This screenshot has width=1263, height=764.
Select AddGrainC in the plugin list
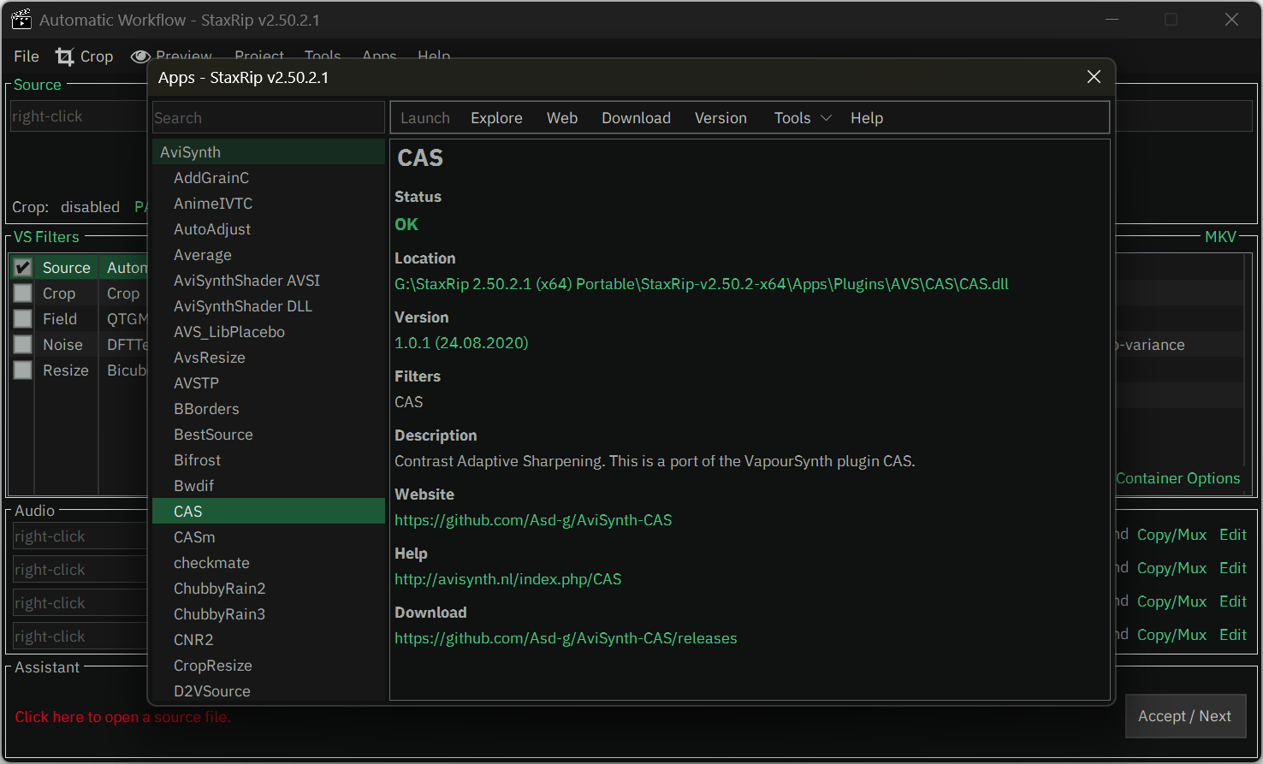(x=211, y=178)
